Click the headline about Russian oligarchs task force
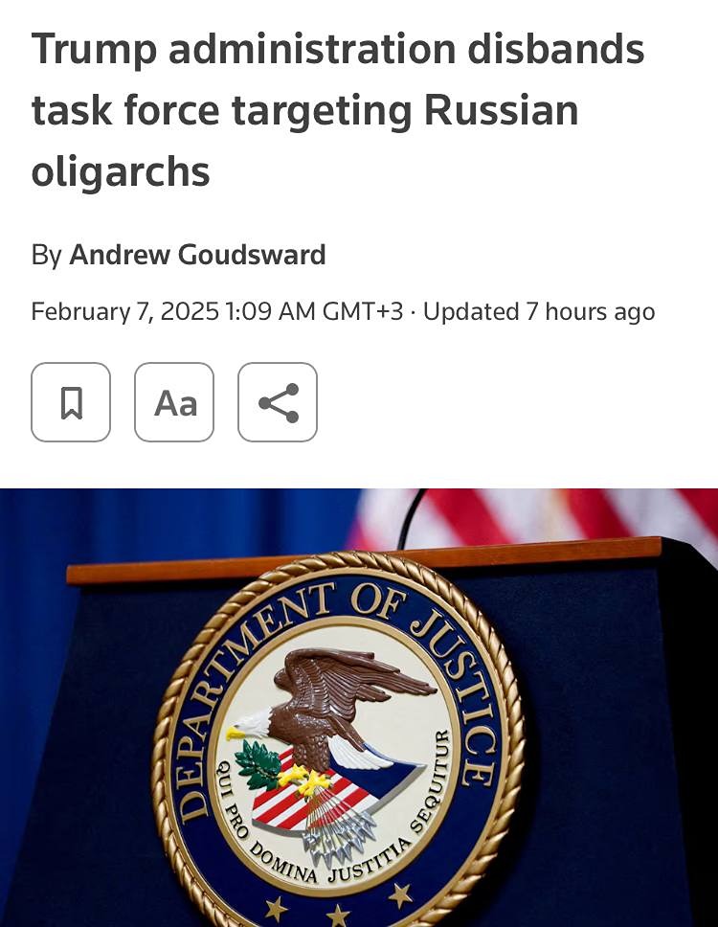 pyautogui.click(x=337, y=110)
